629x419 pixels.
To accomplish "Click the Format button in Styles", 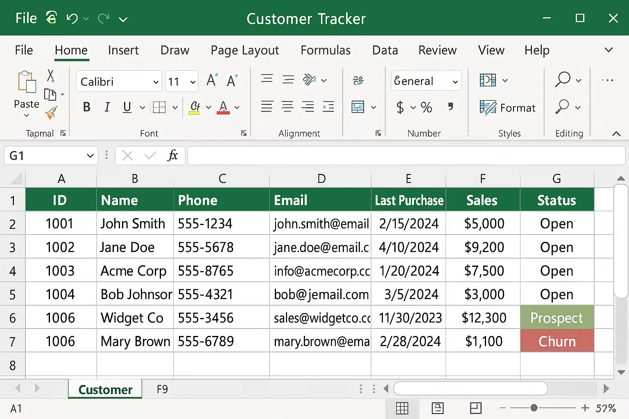I will click(508, 108).
